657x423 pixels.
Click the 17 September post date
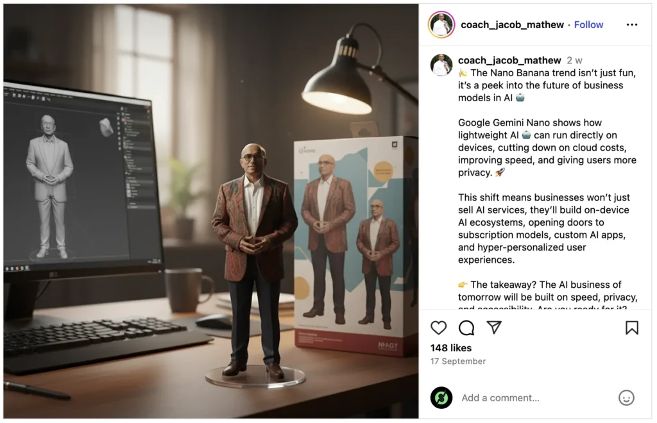[458, 361]
